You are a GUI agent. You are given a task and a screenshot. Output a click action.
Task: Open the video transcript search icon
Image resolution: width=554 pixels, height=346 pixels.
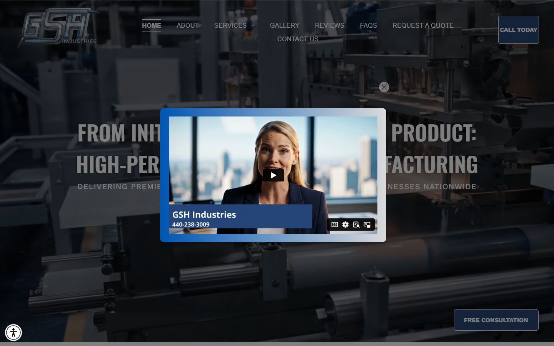[356, 225]
